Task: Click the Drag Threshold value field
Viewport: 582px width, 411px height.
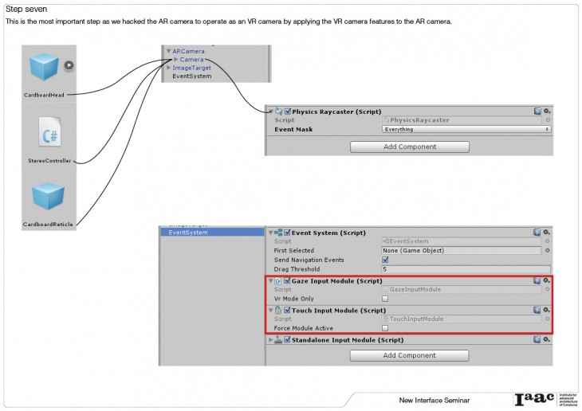Action: [466, 269]
